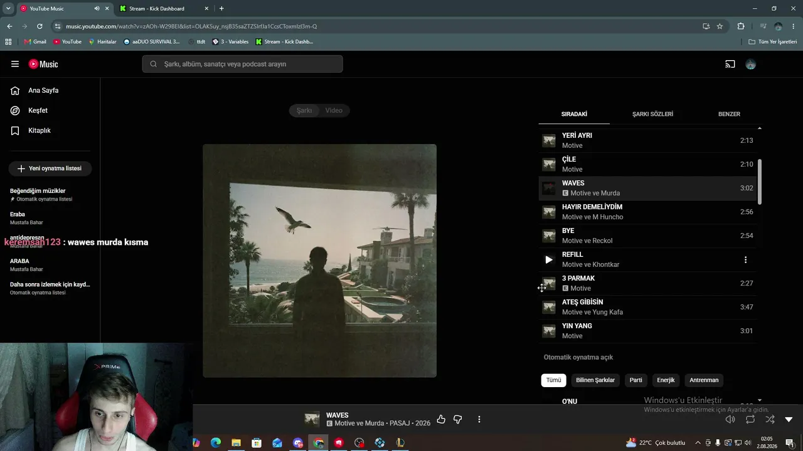Toggle shuffle in the player
The width and height of the screenshot is (803, 451).
tap(770, 419)
